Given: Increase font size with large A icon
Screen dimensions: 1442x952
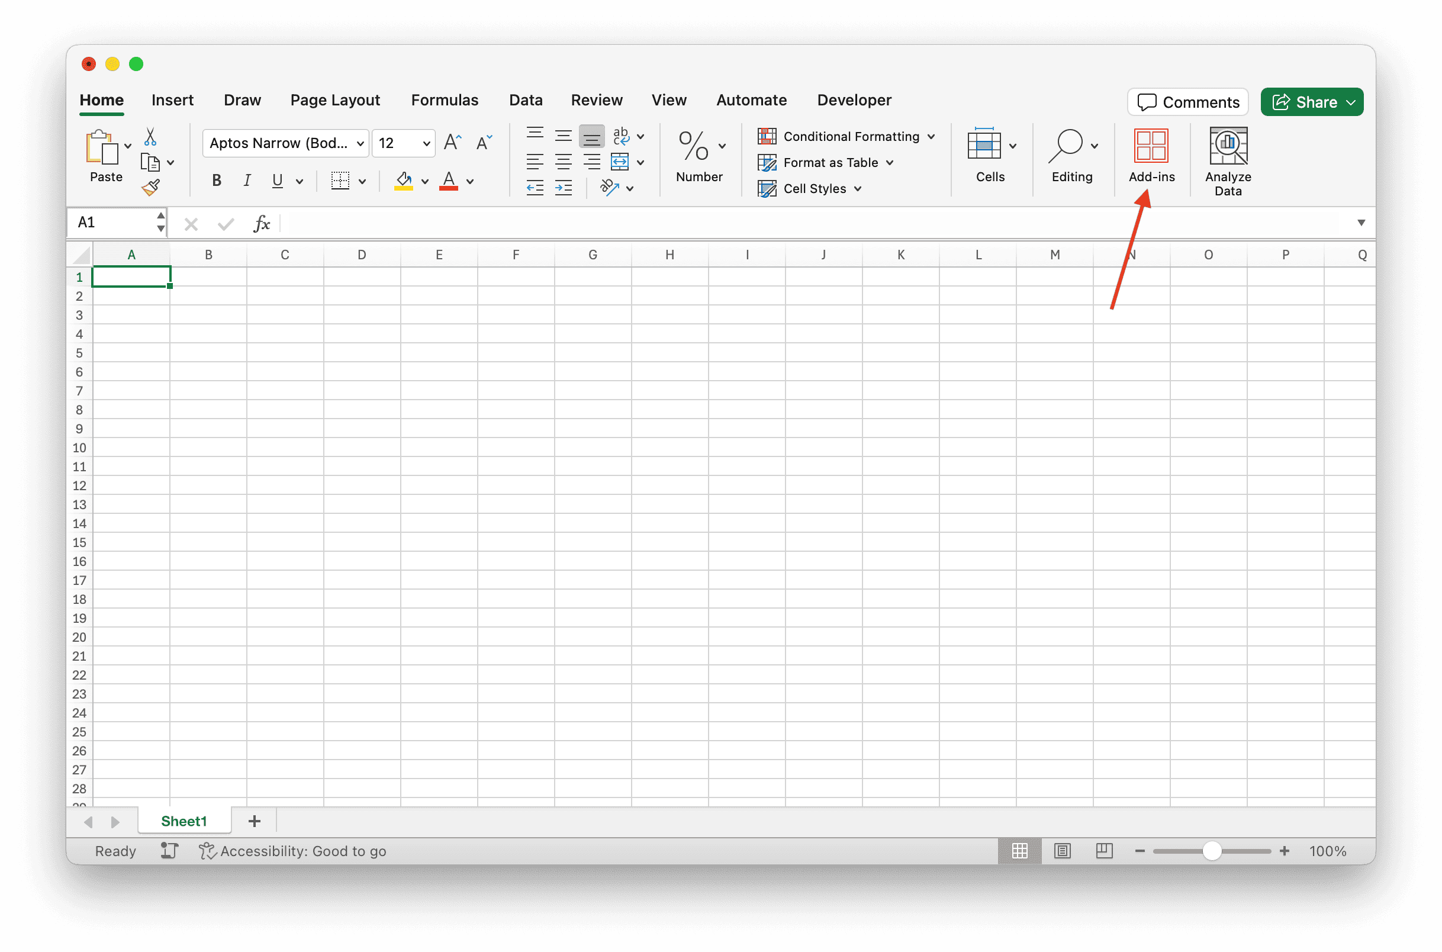Looking at the screenshot, I should pos(452,143).
